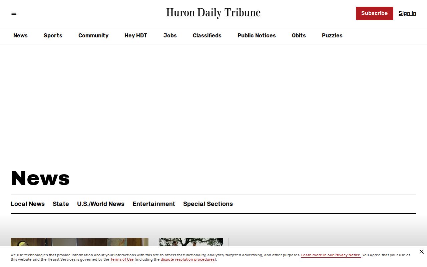Open the Sign in link
This screenshot has height=267, width=427.
point(407,13)
